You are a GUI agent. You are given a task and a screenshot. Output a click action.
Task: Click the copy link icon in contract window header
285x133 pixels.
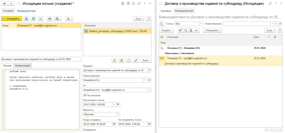point(270,4)
